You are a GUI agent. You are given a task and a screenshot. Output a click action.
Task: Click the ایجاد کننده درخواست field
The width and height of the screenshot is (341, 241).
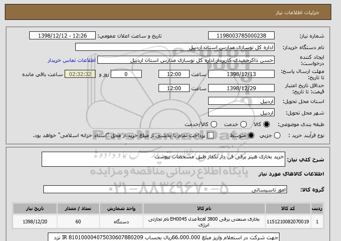186,60
